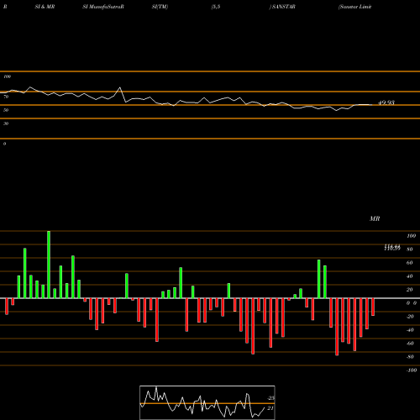
Task: Click the 'SI MunafaSutraR' header text
Action: [x=102, y=7]
